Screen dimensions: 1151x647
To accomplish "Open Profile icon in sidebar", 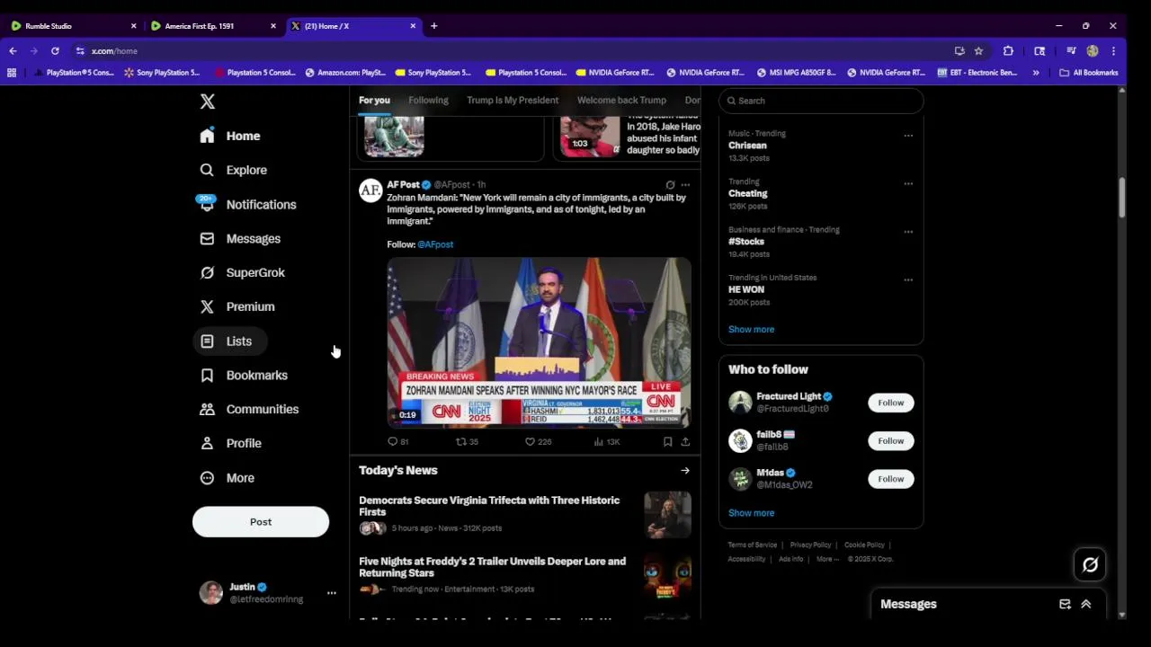I will (x=207, y=443).
